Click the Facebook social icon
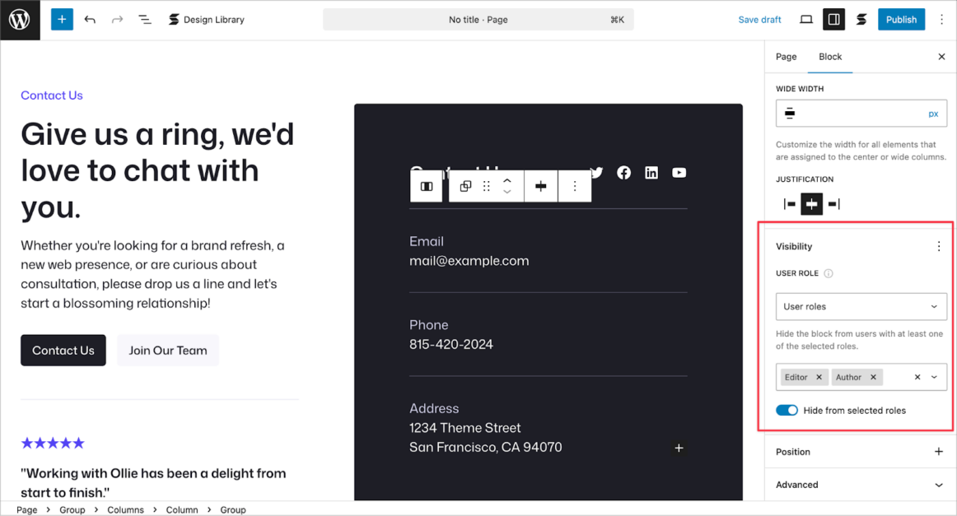 point(623,173)
